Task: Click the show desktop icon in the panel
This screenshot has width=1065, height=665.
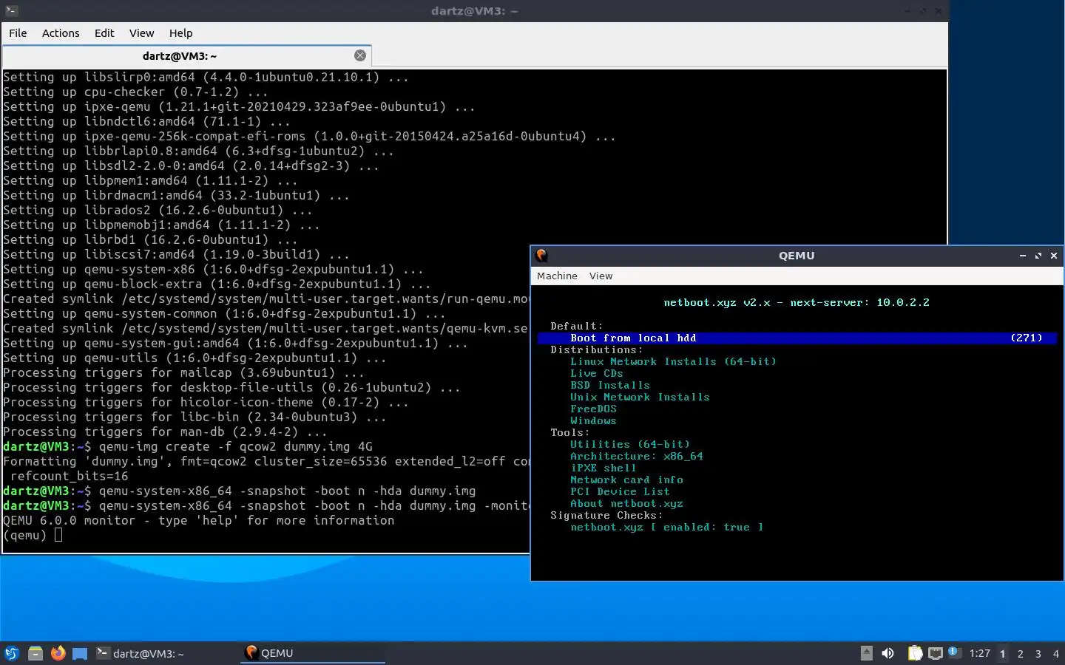Action: coord(80,653)
